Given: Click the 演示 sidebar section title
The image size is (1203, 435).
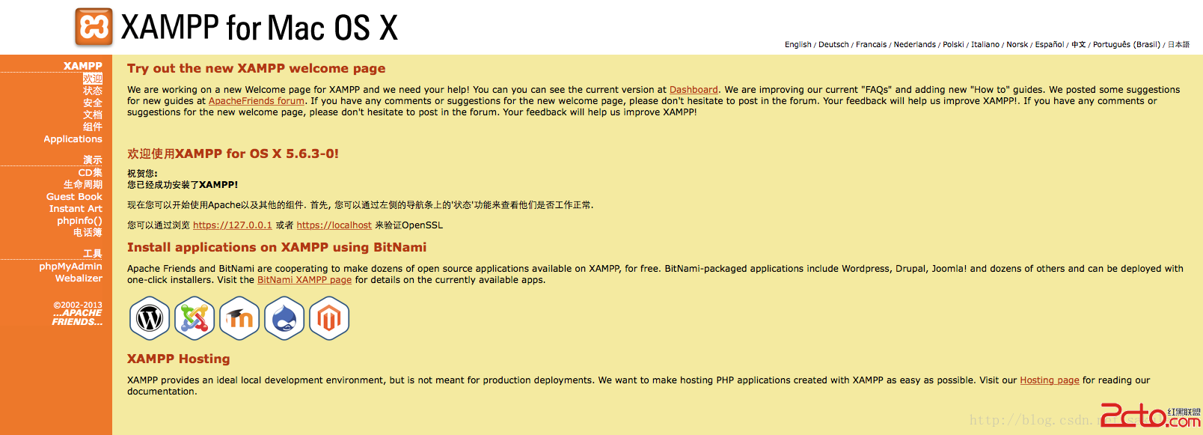Looking at the screenshot, I should pyautogui.click(x=93, y=159).
